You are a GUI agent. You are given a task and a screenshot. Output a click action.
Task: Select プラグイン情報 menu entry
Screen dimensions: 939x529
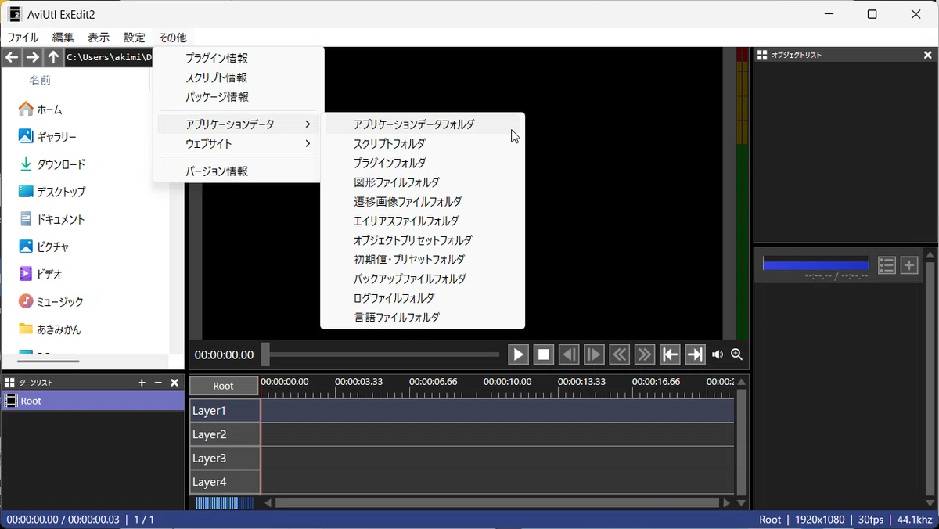[x=238, y=58]
